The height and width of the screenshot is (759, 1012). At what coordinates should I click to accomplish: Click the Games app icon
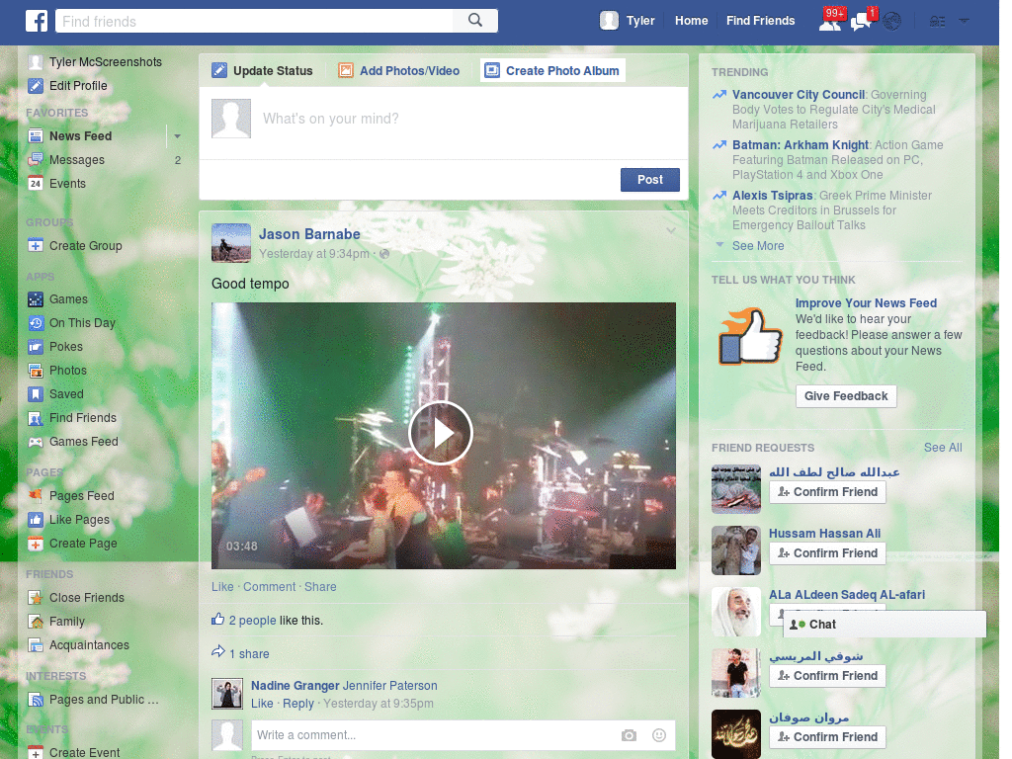(36, 299)
